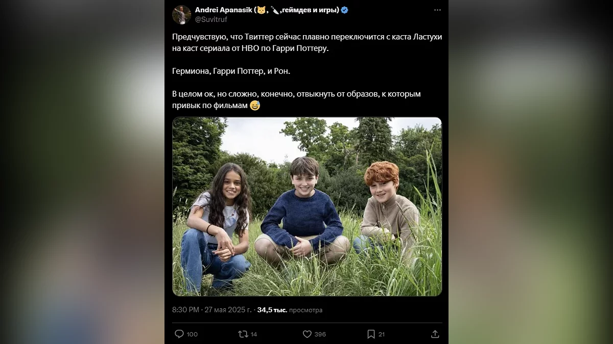Bookmark this tweet with the bookmark icon
The image size is (613, 344).
click(371, 334)
